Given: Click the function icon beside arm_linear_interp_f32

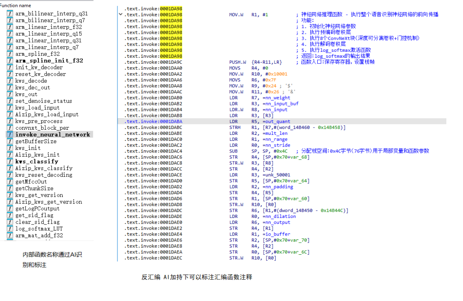Looking at the screenshot, I should coord(10,27).
